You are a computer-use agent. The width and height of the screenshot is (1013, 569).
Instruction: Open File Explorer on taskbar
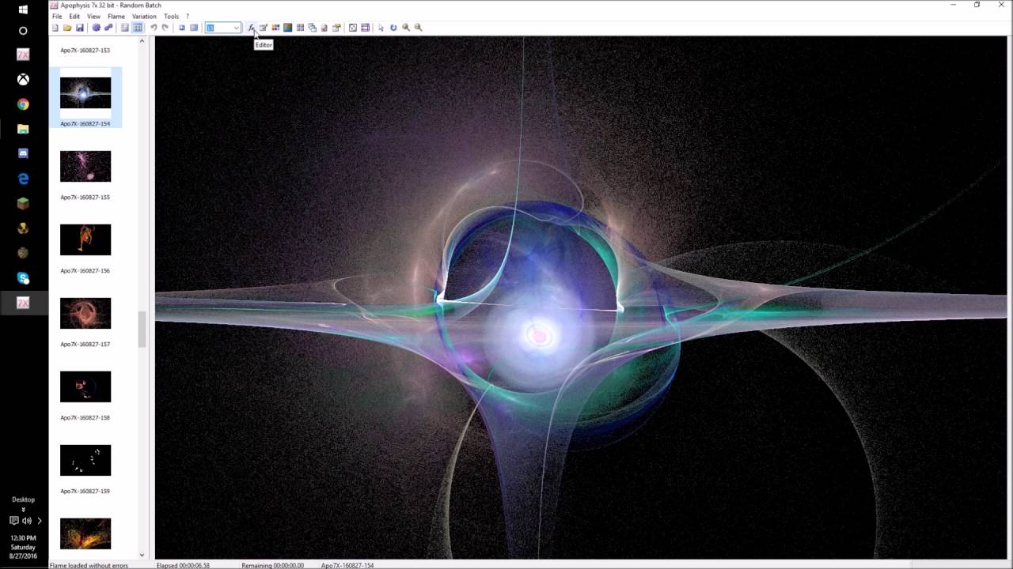click(23, 129)
